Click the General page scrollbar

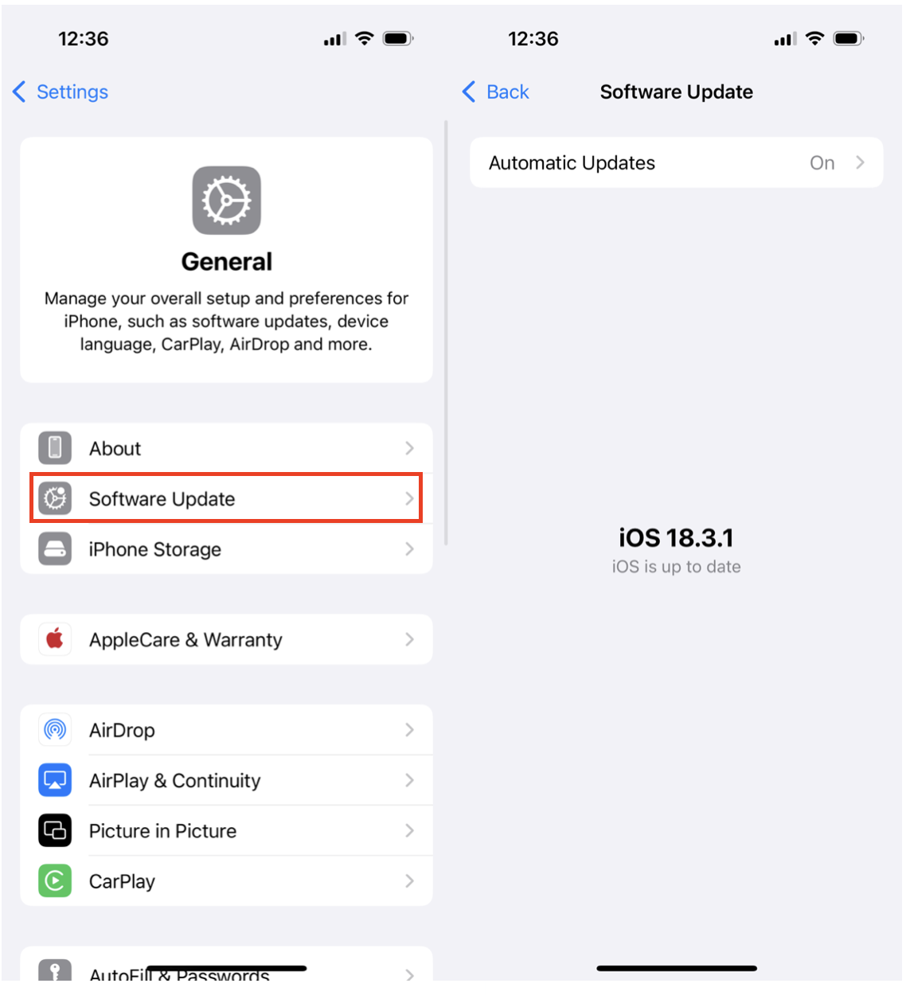pos(446,333)
